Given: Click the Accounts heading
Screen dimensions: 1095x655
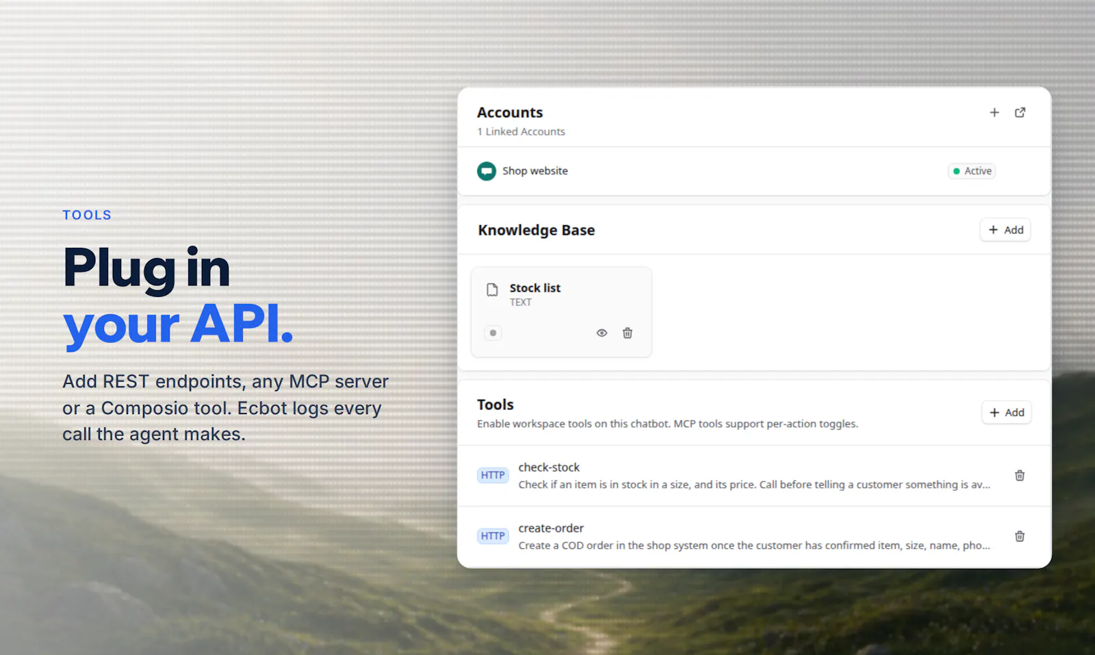Looking at the screenshot, I should (x=510, y=112).
